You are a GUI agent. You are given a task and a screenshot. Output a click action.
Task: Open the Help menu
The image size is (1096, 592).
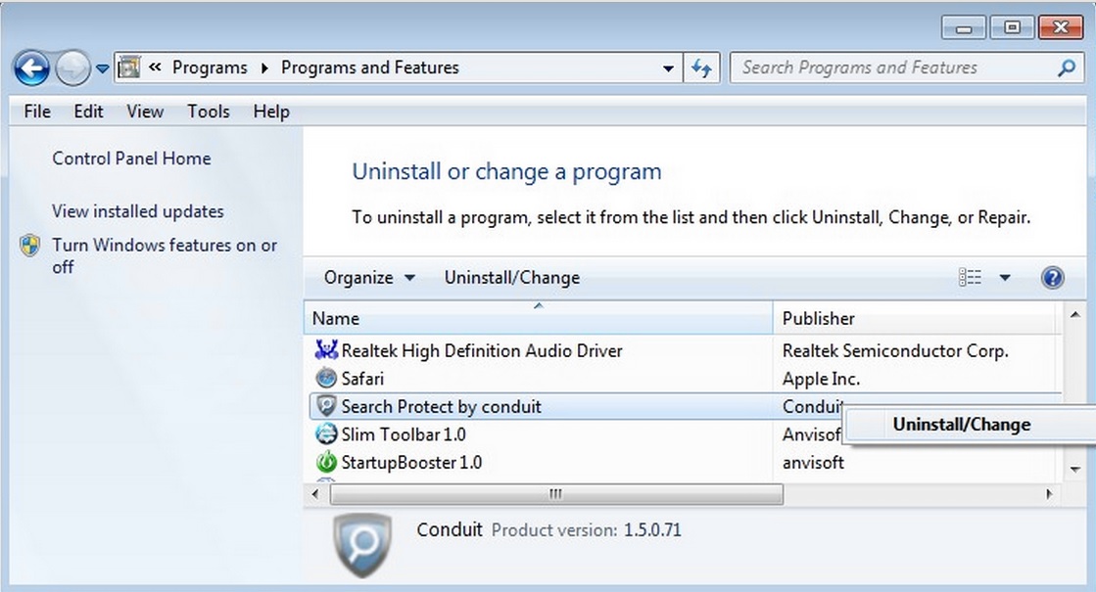click(x=271, y=112)
